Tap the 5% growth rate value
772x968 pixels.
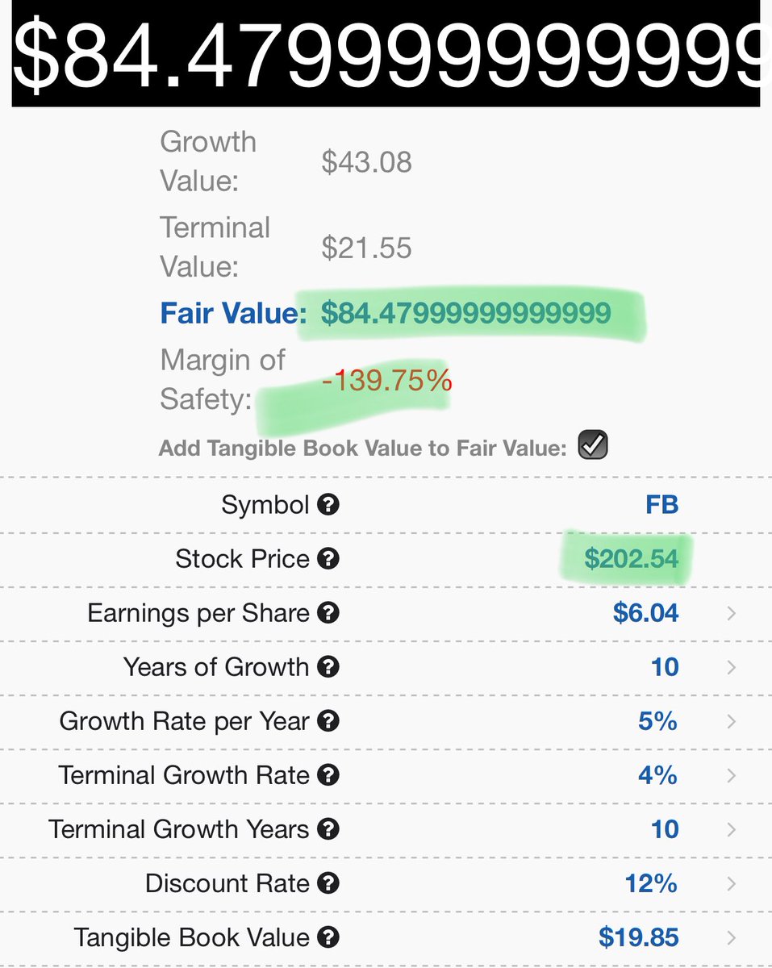(657, 721)
